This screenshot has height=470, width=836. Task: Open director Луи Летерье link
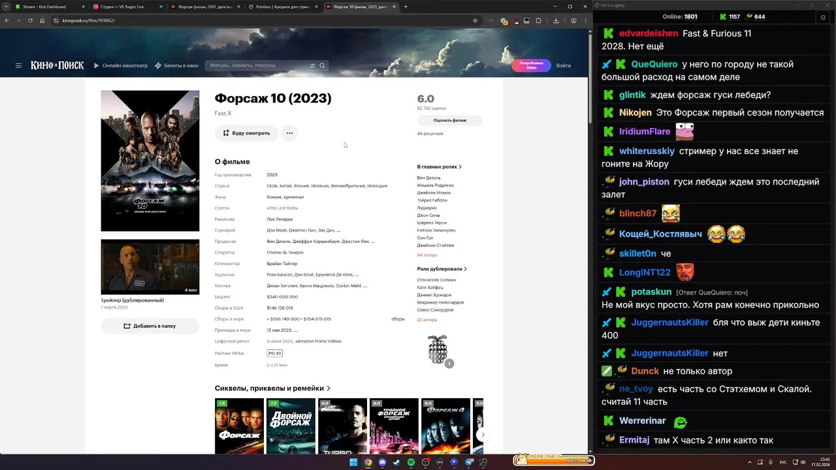point(280,219)
